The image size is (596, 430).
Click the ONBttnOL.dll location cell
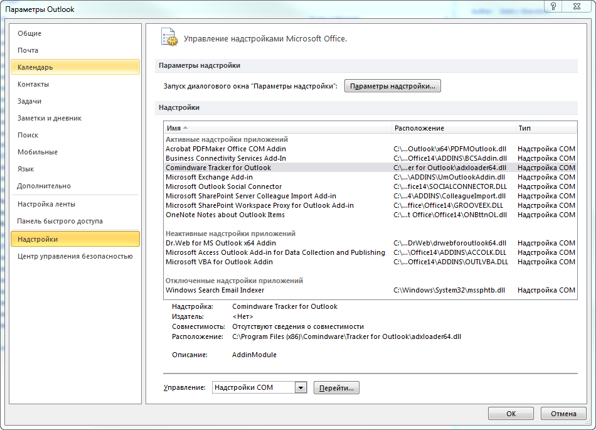pos(450,215)
